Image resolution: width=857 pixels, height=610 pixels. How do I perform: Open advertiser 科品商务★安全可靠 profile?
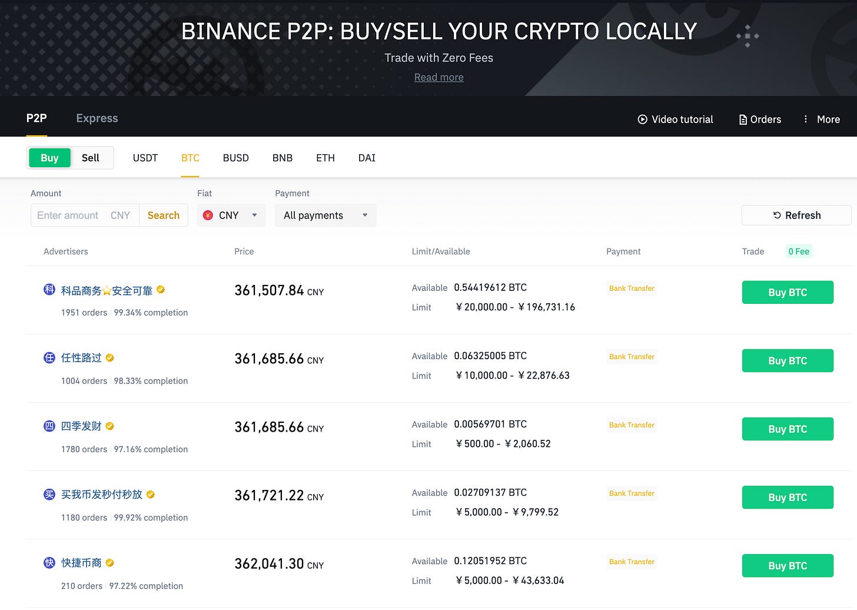(x=107, y=290)
